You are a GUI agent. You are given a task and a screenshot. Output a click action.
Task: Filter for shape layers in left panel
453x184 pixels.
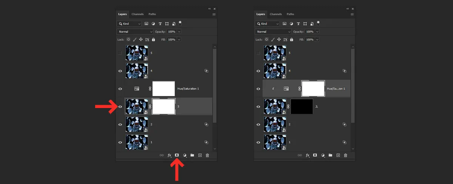tap(167, 24)
